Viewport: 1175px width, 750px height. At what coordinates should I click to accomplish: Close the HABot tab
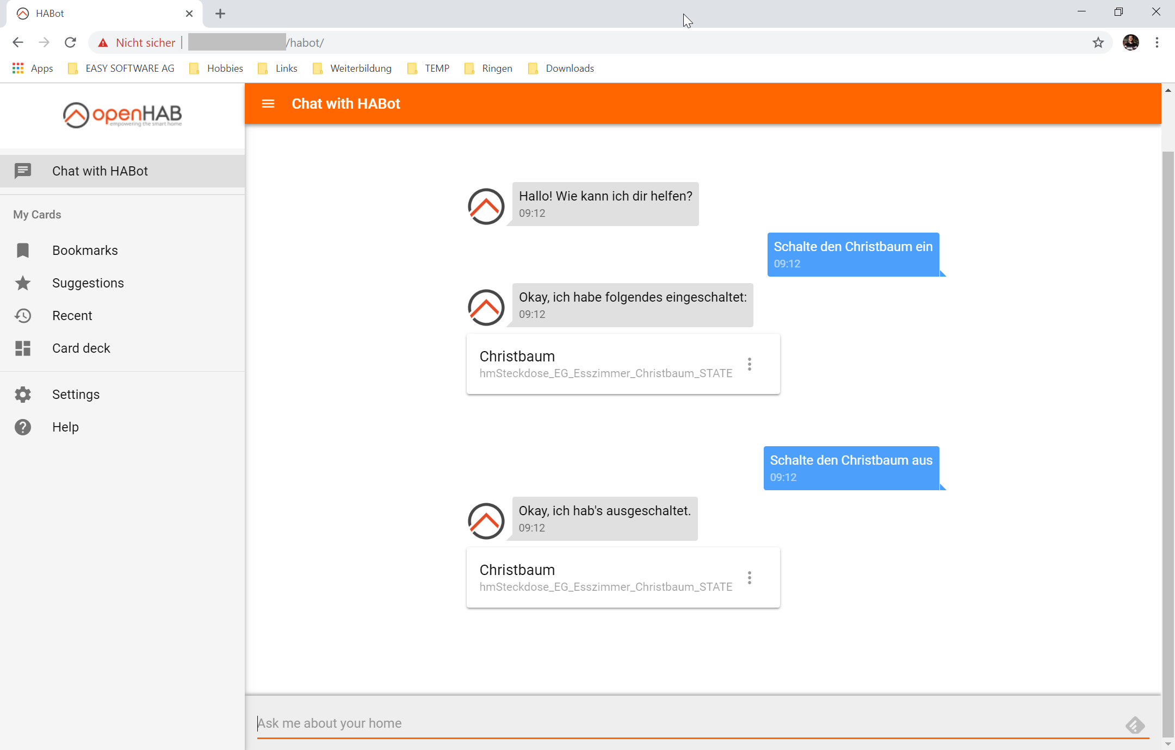click(x=189, y=14)
